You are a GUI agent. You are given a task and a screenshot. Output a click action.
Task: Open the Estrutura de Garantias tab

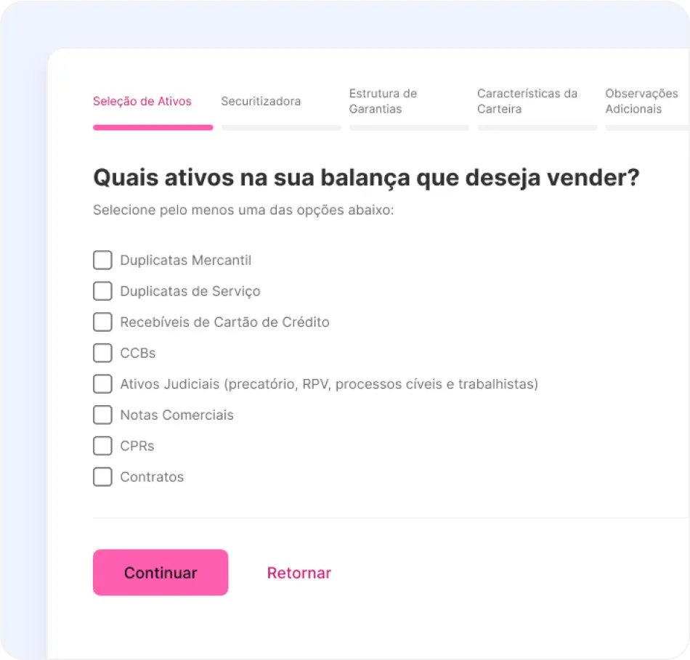point(383,101)
